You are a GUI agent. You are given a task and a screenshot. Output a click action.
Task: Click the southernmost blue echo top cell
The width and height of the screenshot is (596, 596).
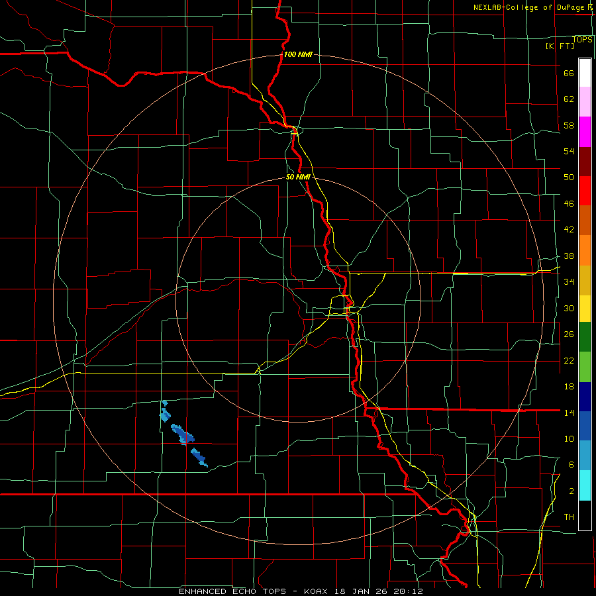tap(199, 457)
